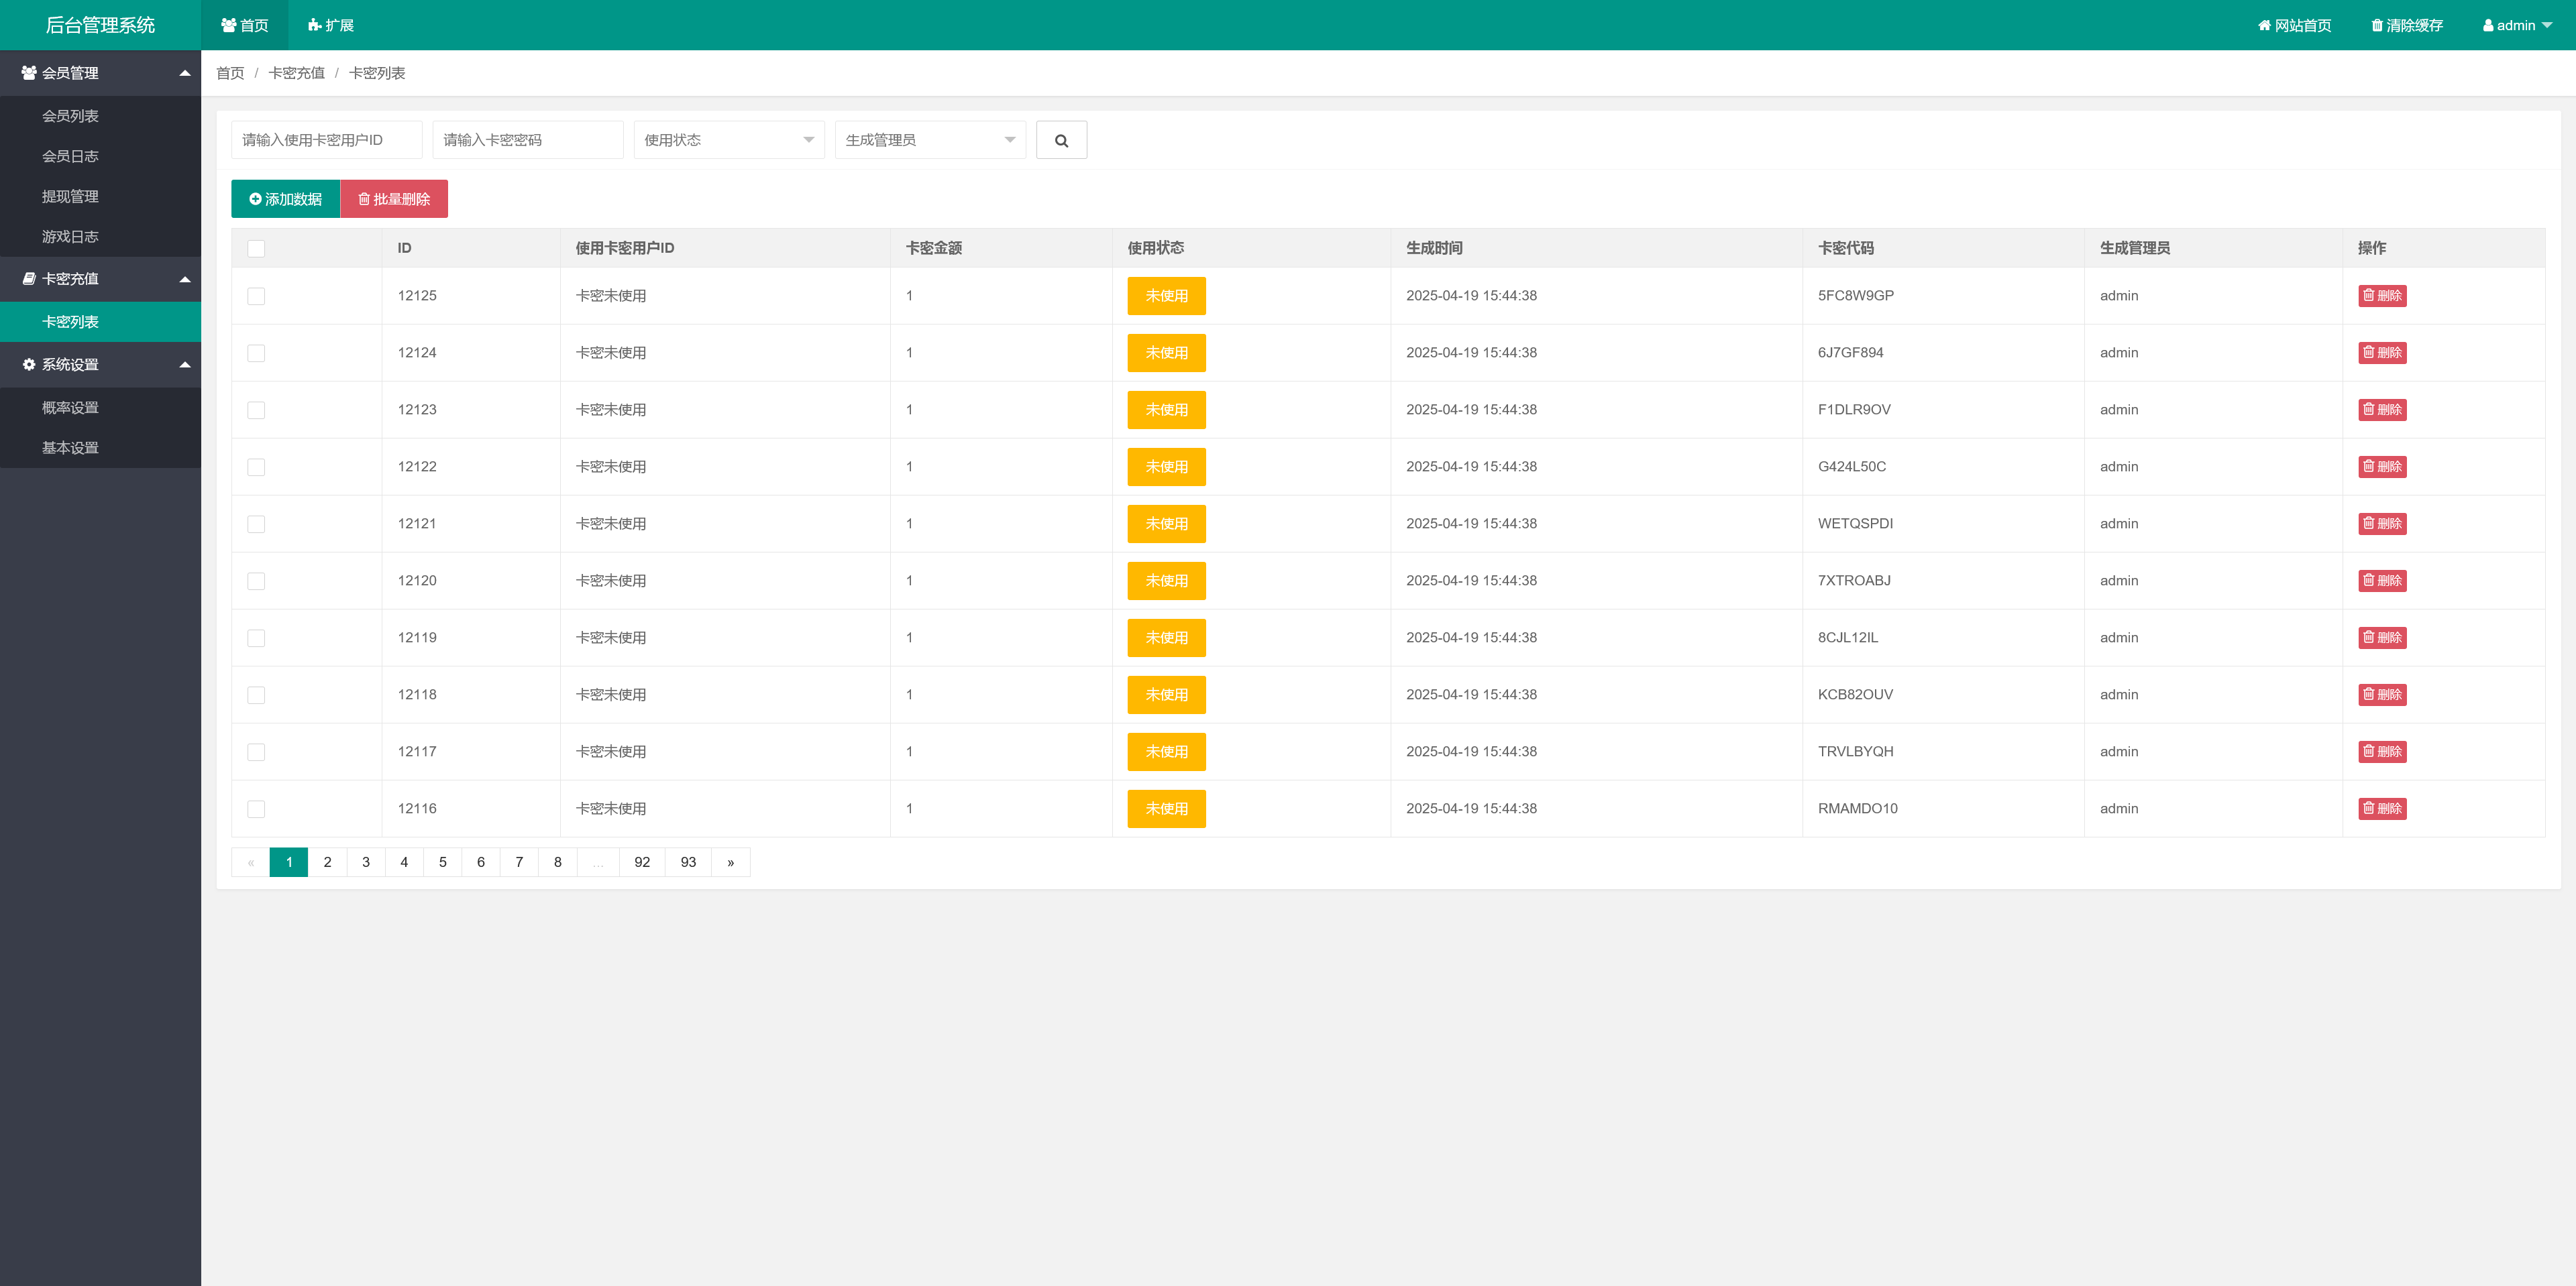Viewport: 2576px width, 1286px height.
Task: Click the 请输入卡密密码 input field
Action: point(527,140)
